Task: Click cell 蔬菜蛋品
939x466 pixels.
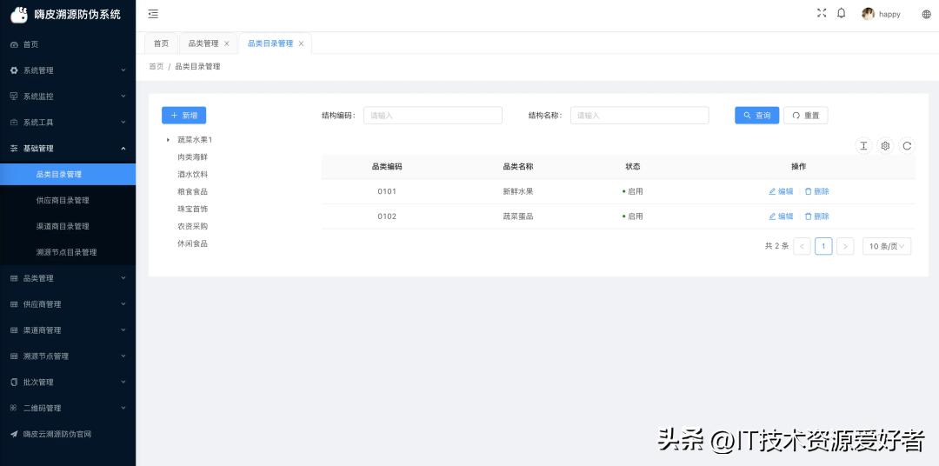Action: [x=518, y=216]
